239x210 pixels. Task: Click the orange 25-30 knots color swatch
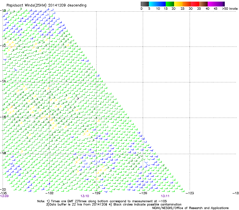(187, 4)
